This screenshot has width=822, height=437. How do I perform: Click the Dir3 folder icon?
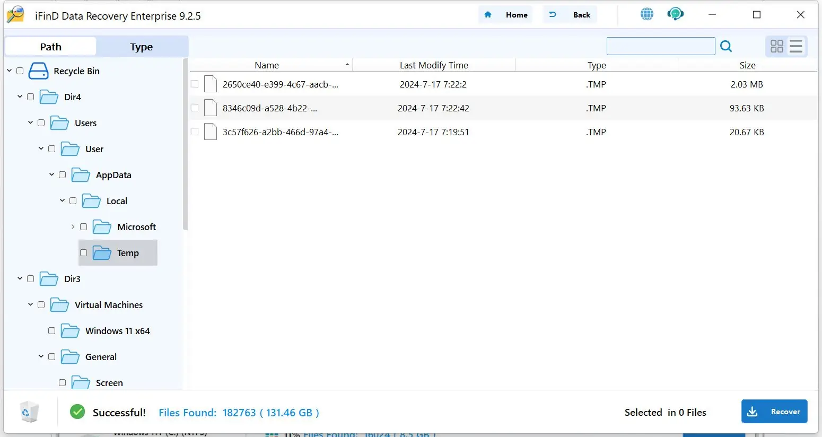pyautogui.click(x=49, y=279)
